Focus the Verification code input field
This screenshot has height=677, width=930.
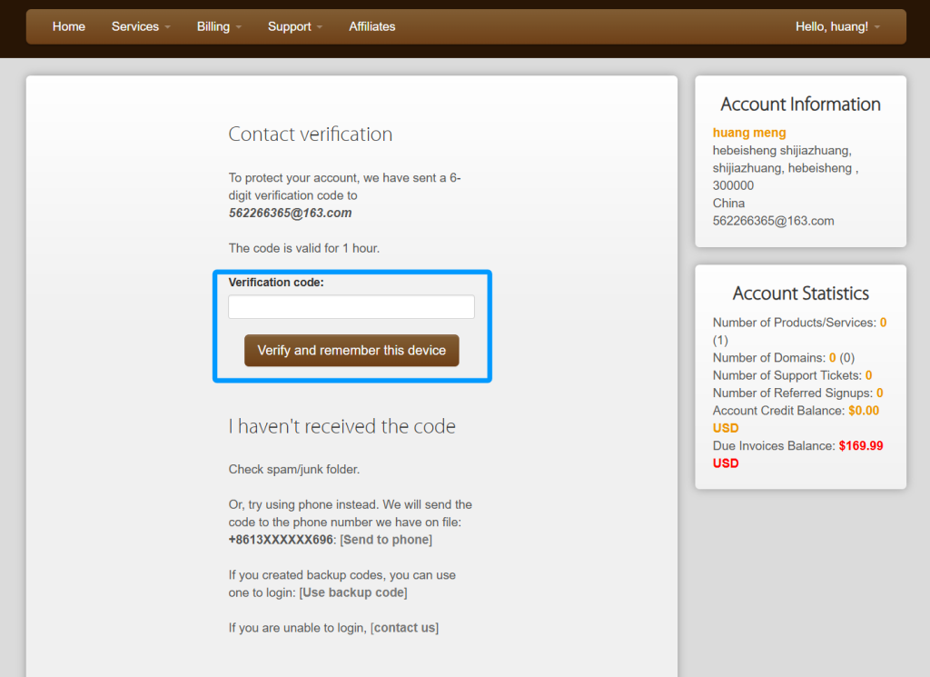[x=351, y=307]
